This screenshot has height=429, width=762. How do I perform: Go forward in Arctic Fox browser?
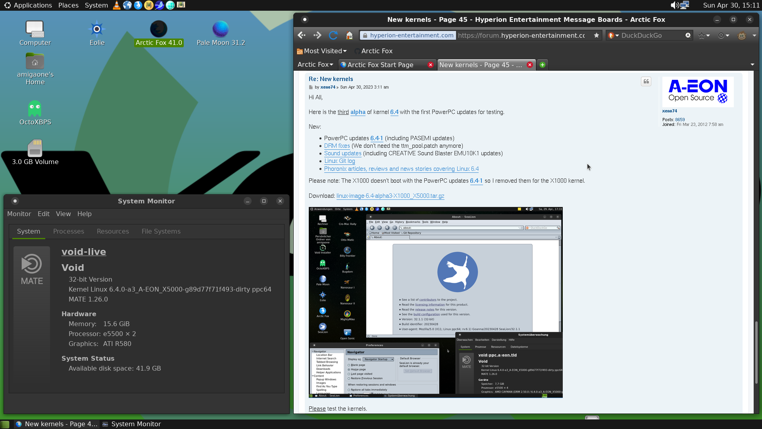pos(317,35)
